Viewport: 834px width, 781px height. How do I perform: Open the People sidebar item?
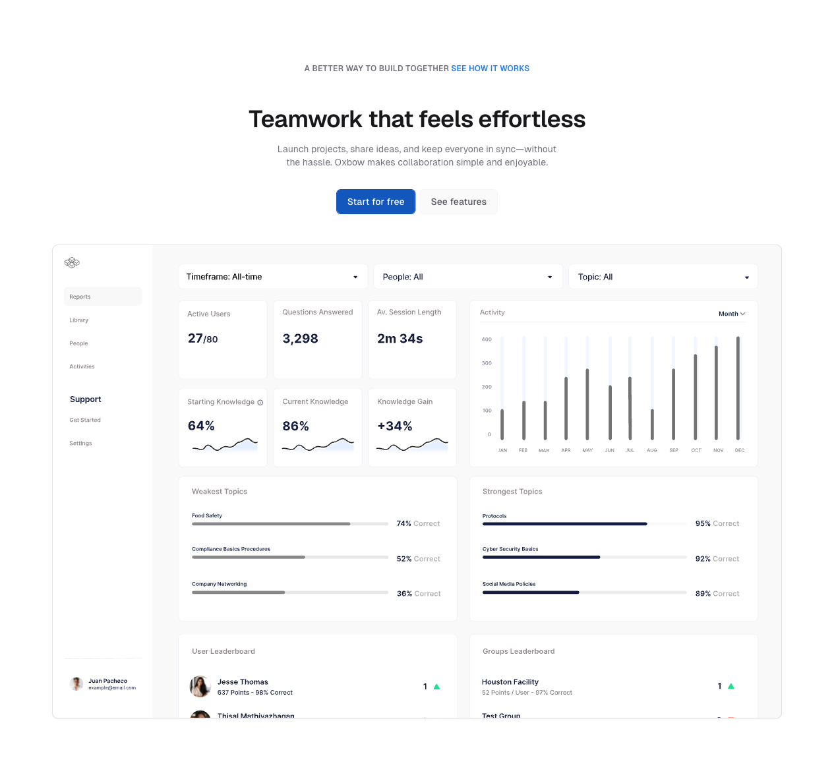click(78, 343)
